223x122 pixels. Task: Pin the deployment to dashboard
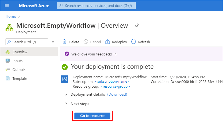coord(137,26)
